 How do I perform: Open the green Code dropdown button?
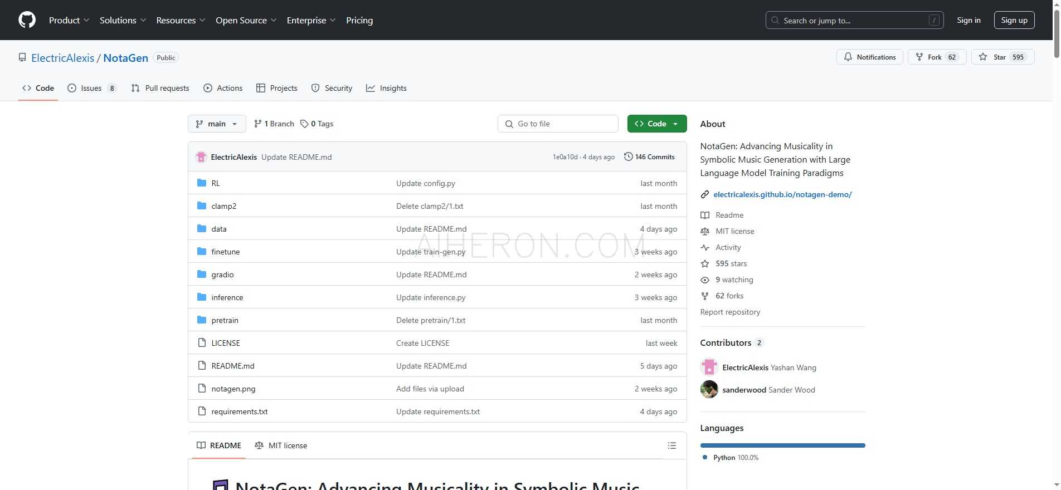(656, 124)
